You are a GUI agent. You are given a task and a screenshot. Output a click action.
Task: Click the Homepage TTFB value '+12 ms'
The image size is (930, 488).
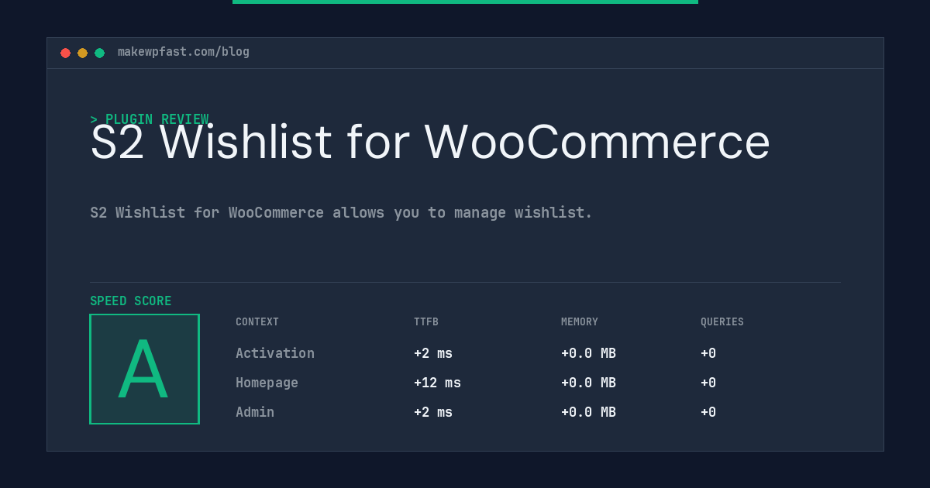[437, 383]
